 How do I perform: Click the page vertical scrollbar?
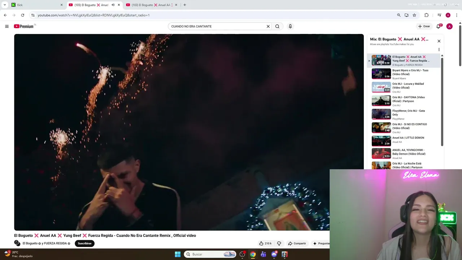click(x=460, y=45)
